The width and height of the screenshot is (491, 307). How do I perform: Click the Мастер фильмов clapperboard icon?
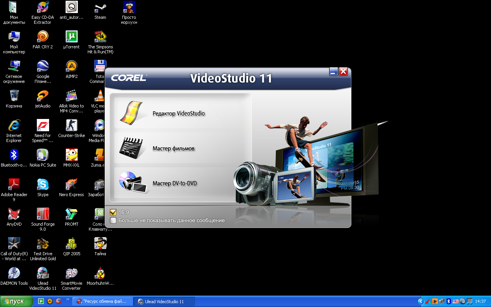pyautogui.click(x=133, y=148)
